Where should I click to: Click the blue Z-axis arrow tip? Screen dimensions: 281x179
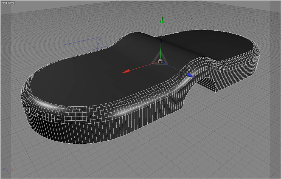point(190,75)
